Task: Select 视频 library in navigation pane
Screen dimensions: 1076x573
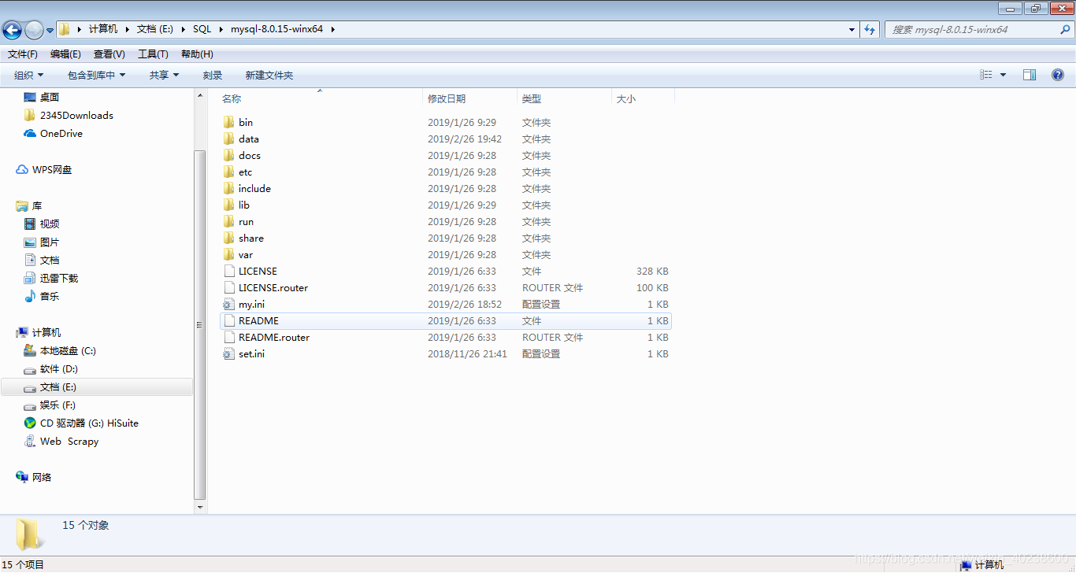Action: [x=50, y=224]
